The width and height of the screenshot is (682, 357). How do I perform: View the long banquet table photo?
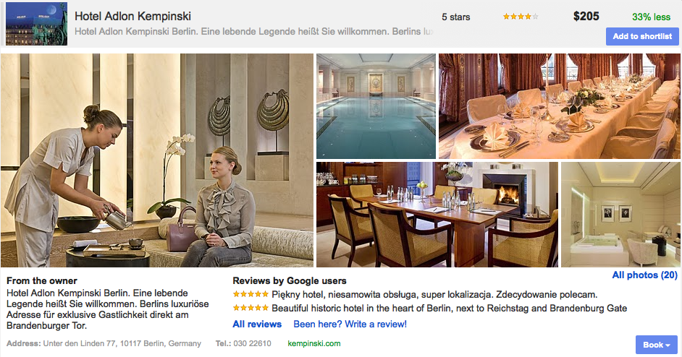point(559,106)
